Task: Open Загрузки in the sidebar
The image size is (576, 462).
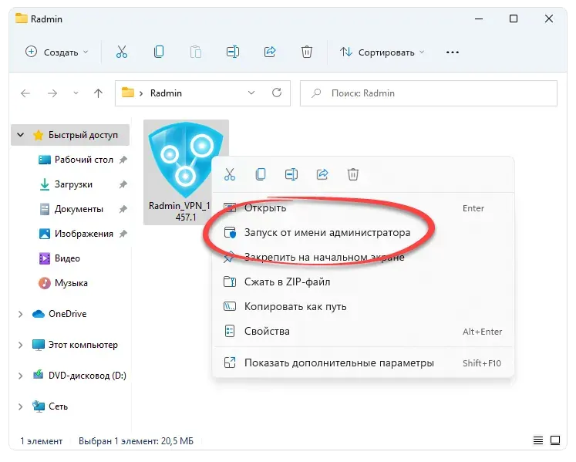Action: pyautogui.click(x=73, y=184)
